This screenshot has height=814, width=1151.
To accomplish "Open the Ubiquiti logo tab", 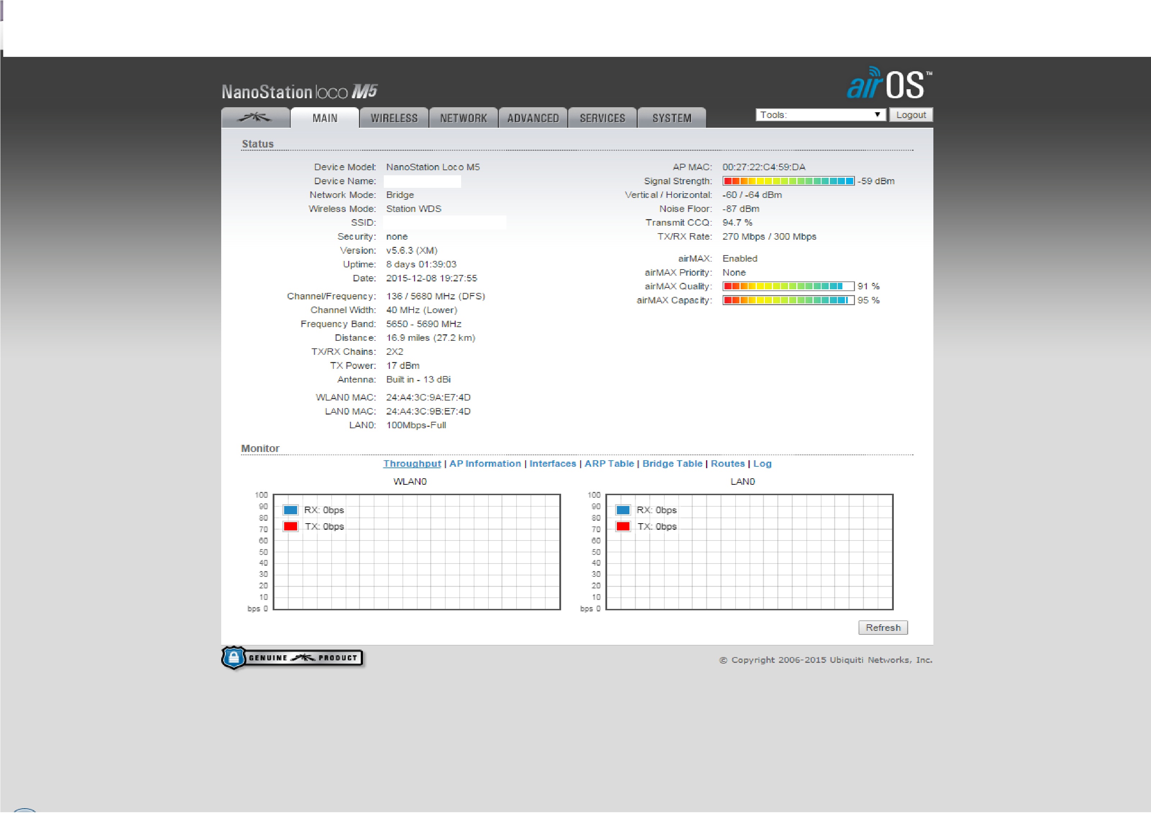I will click(255, 118).
